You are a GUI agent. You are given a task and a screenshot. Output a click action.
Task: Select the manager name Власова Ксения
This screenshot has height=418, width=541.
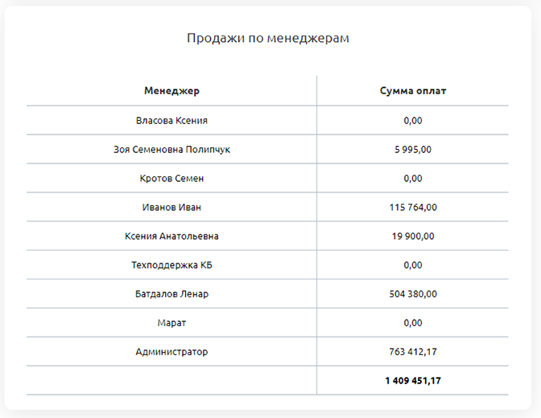coord(171,121)
